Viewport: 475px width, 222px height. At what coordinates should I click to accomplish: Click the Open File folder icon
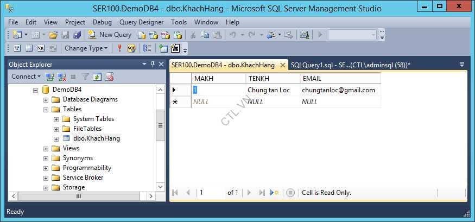(x=53, y=35)
